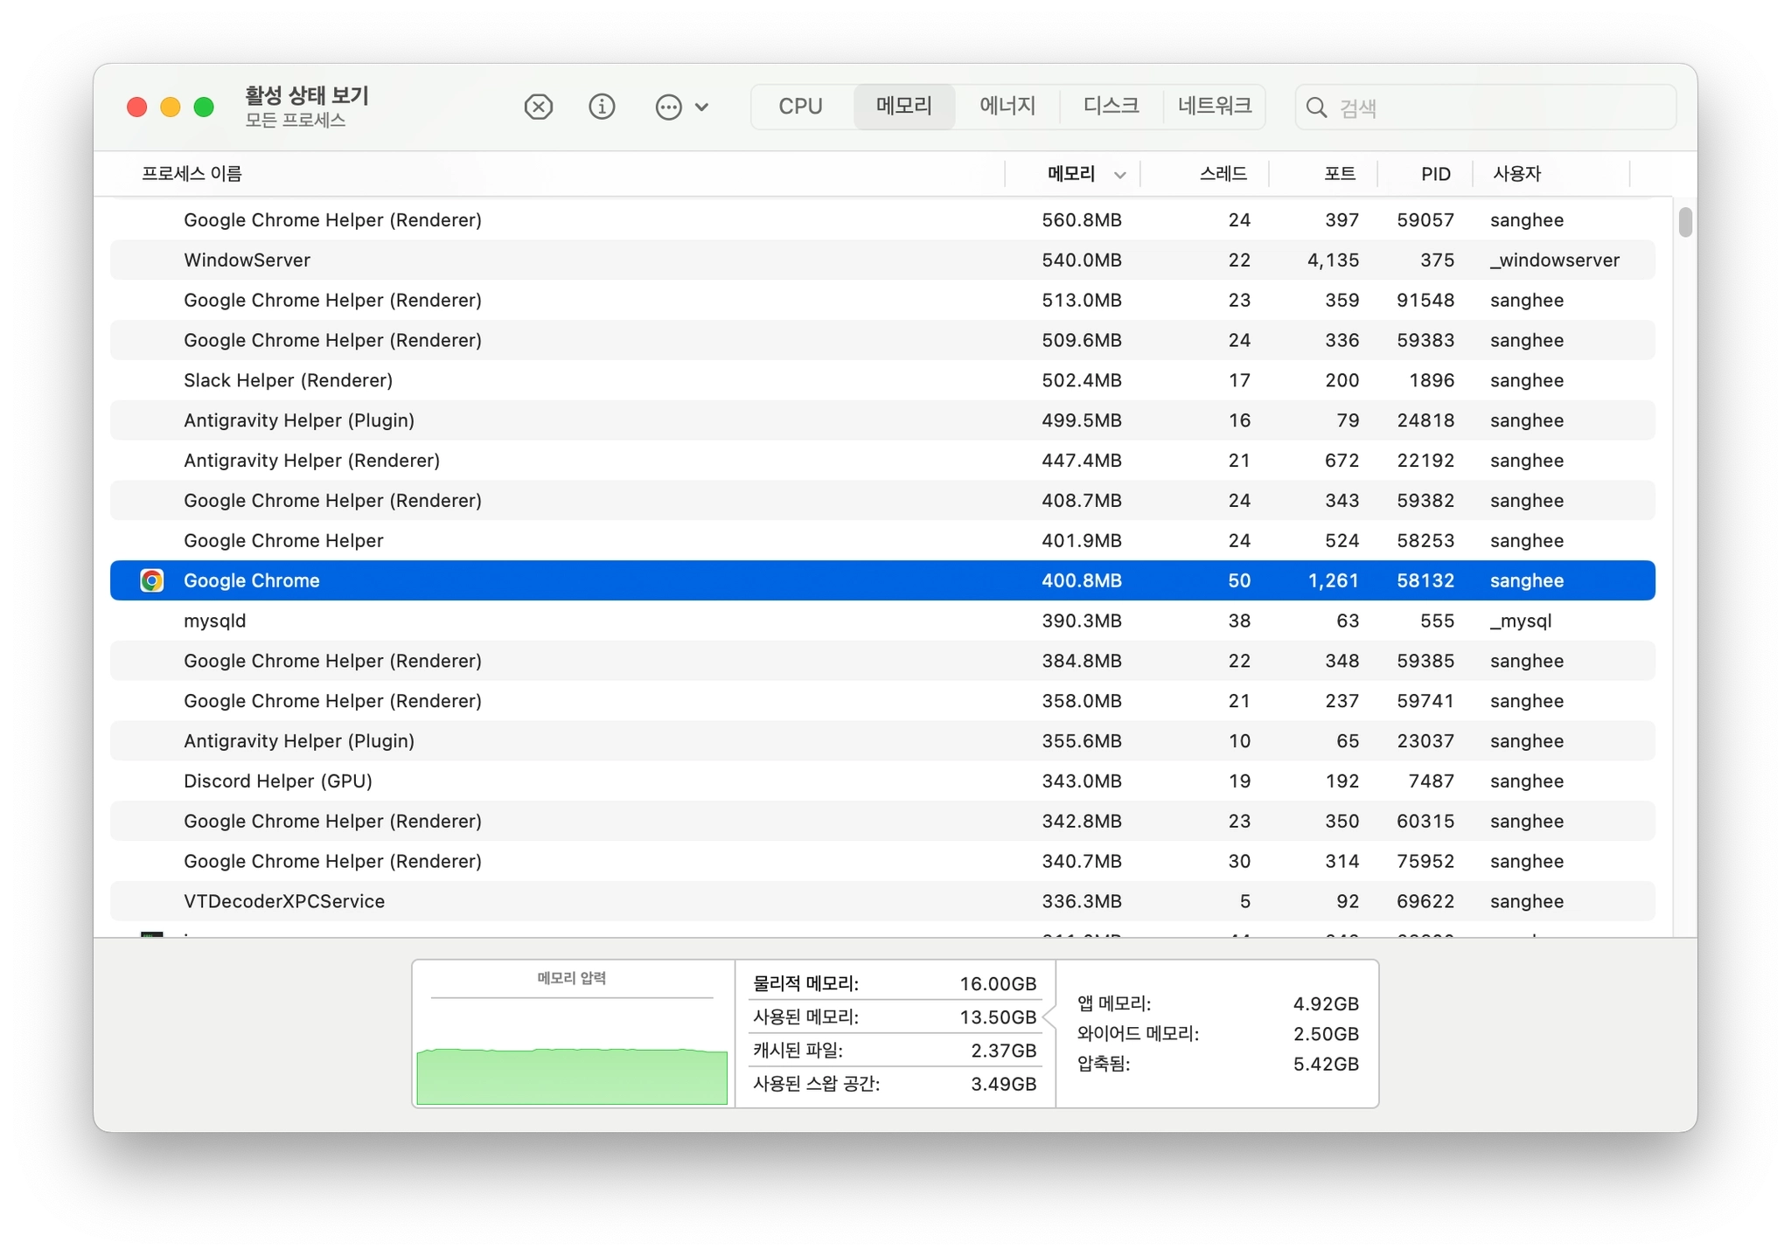The height and width of the screenshot is (1256, 1791).
Task: Click the PID 24818 cell
Action: pyautogui.click(x=1425, y=420)
